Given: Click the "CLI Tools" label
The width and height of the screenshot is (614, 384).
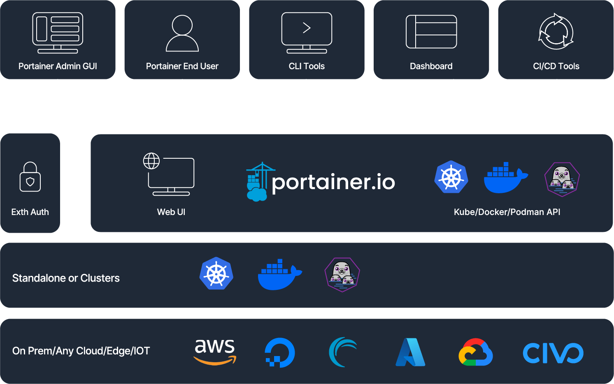Looking at the screenshot, I should pos(307,66).
